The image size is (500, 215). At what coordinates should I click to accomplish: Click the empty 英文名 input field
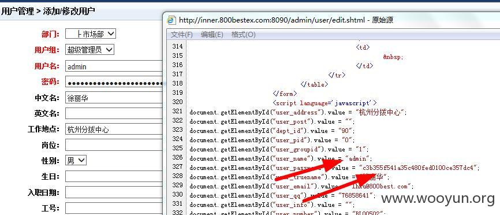[x=114, y=113]
